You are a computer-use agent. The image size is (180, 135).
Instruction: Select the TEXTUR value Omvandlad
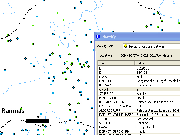click(145, 119)
